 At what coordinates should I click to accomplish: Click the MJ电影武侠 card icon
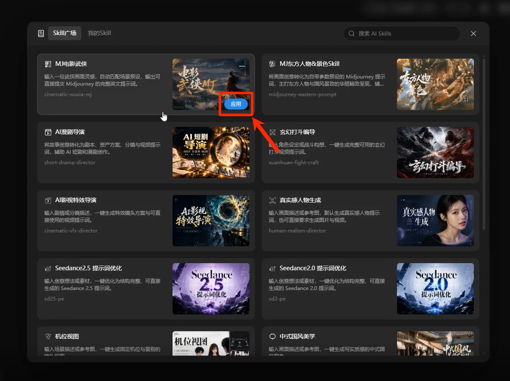(x=48, y=64)
